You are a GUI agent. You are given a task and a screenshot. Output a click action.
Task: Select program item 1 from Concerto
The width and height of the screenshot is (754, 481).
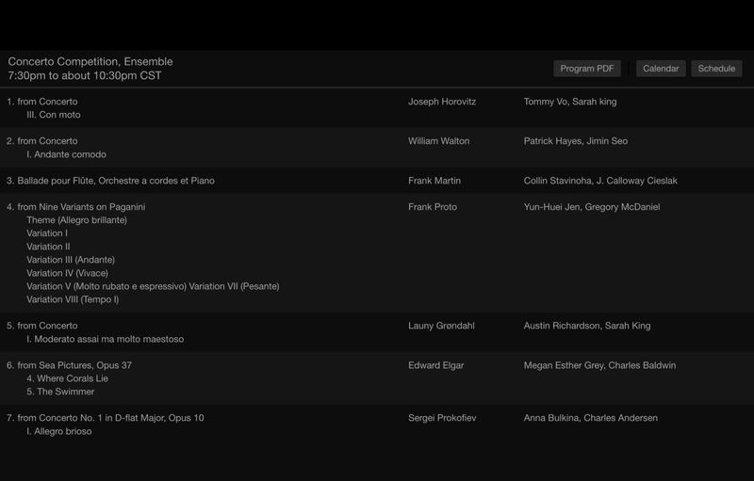coord(42,102)
